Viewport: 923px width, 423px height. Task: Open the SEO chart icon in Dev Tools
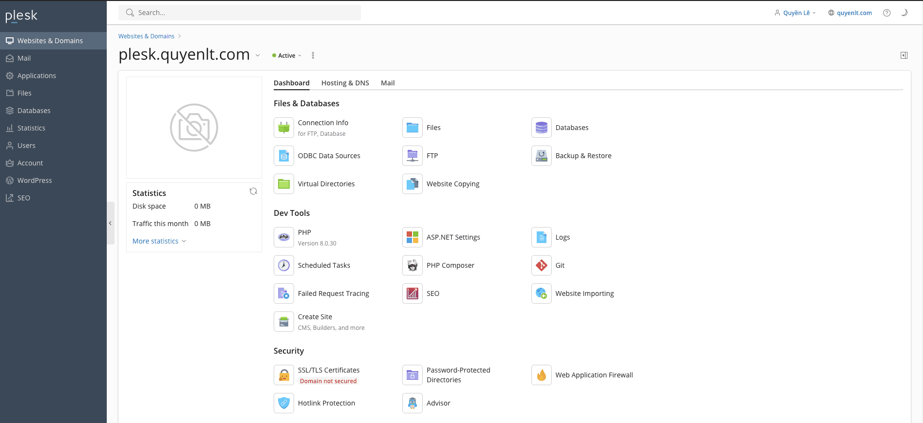[412, 293]
